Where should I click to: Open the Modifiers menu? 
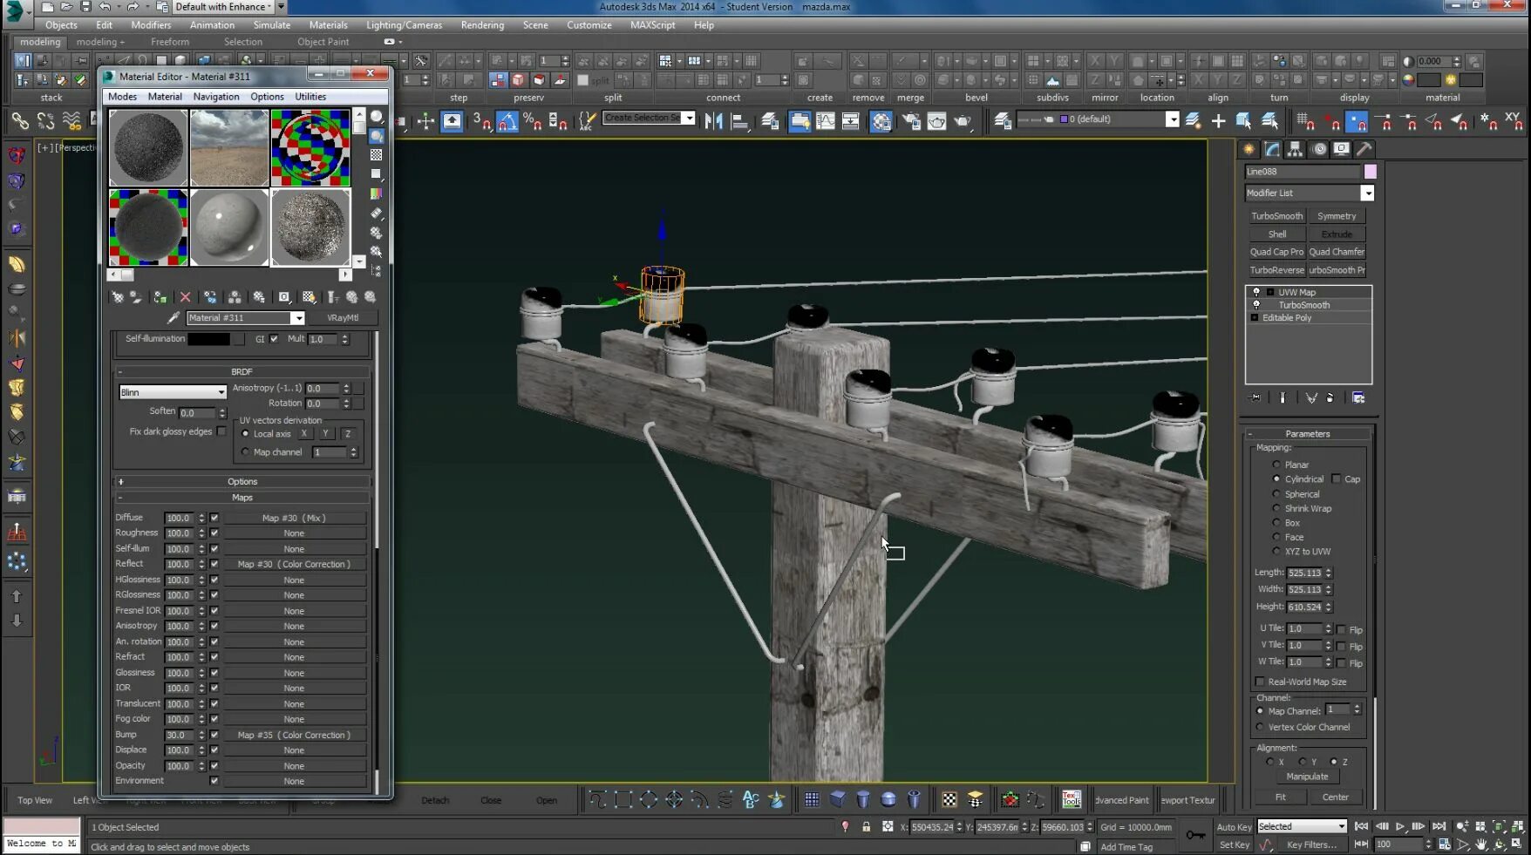pyautogui.click(x=151, y=25)
